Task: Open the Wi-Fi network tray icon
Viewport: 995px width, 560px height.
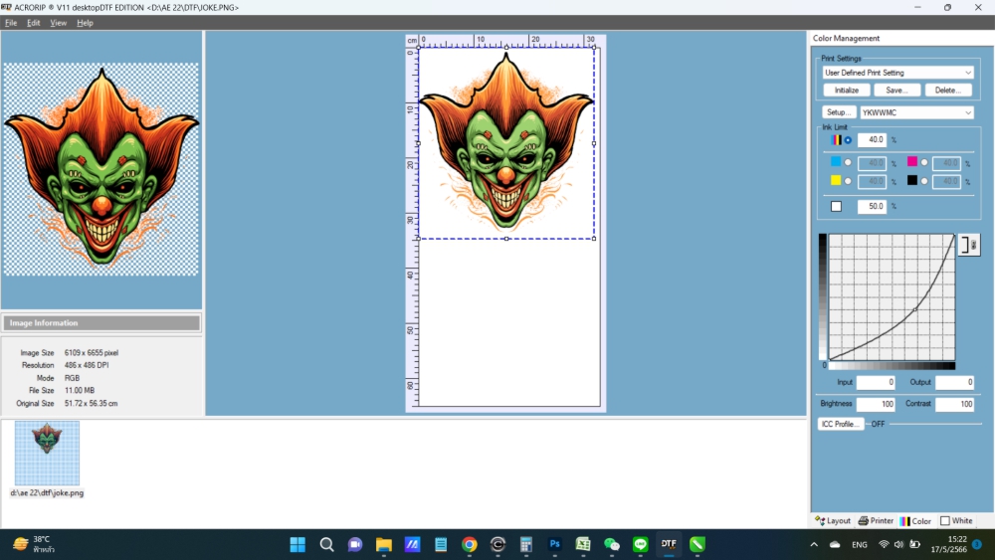Action: 884,544
